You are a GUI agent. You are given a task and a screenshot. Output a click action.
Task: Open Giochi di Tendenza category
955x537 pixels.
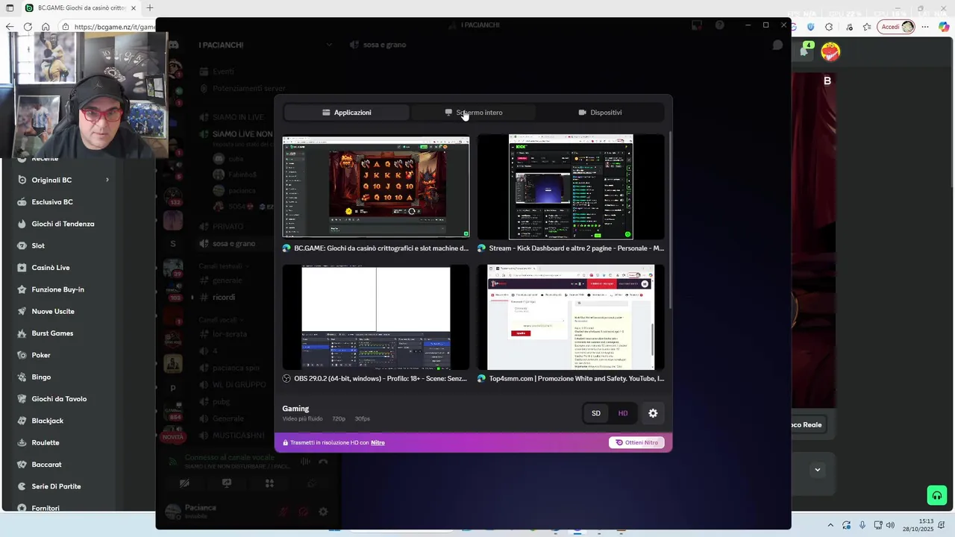[63, 224]
